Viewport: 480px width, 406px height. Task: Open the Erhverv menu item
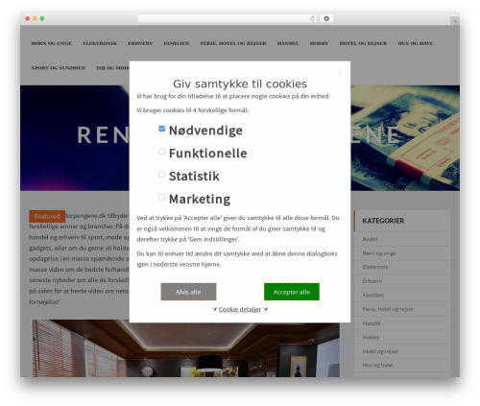[x=140, y=43]
